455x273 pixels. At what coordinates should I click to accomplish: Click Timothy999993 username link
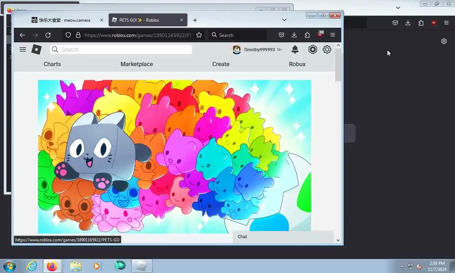pyautogui.click(x=259, y=50)
